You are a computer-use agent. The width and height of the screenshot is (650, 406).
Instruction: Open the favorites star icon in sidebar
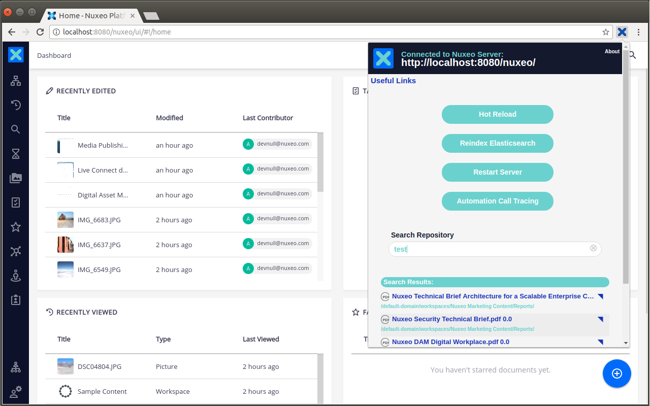16,227
